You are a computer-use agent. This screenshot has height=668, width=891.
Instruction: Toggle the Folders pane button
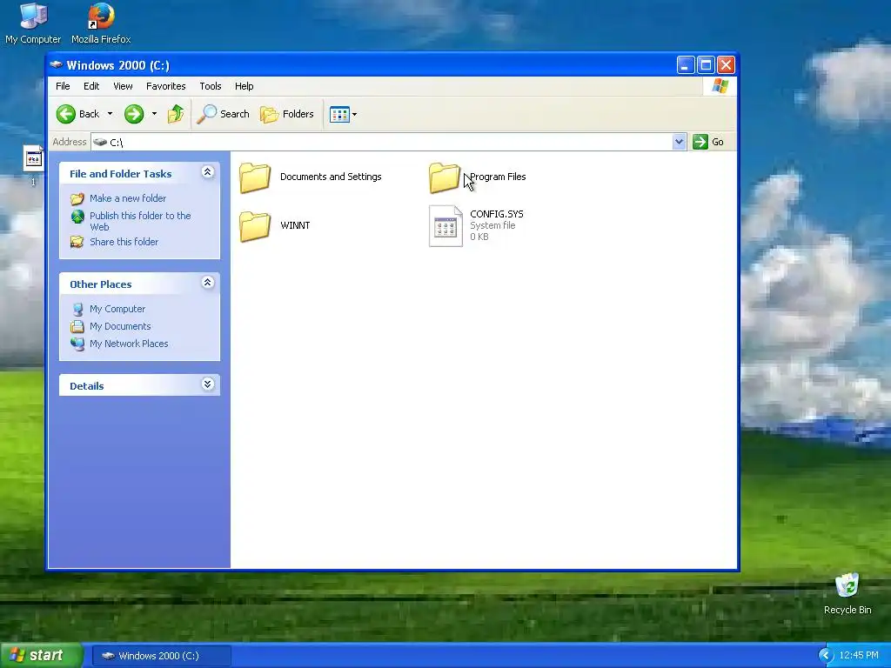tap(287, 114)
